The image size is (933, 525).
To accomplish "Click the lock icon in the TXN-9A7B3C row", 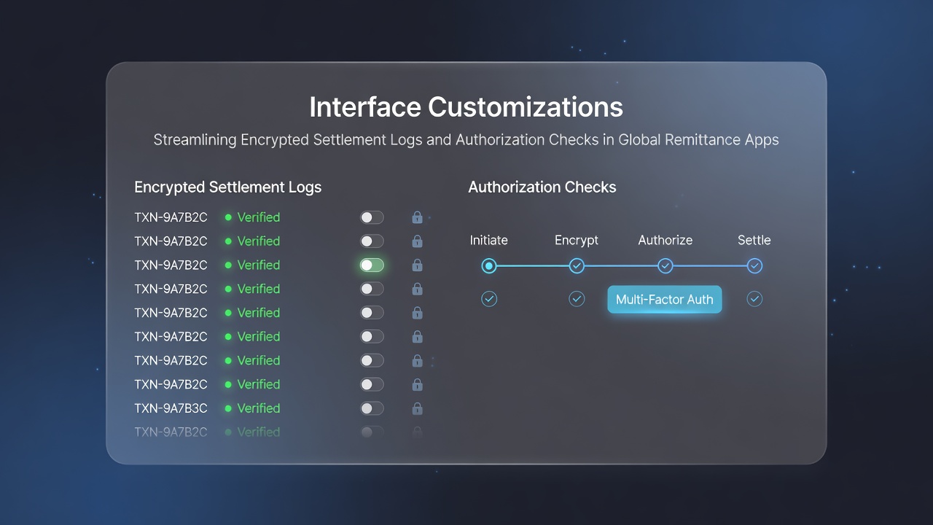I will 417,408.
